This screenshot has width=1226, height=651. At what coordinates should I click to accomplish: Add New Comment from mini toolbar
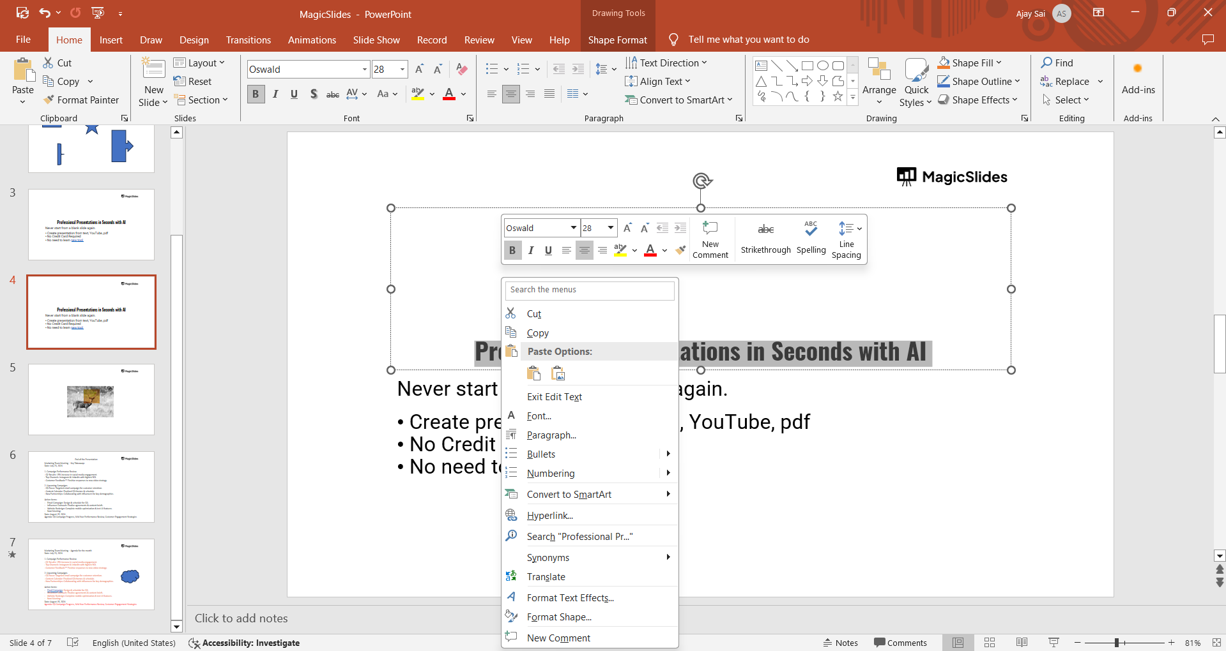[x=710, y=239]
